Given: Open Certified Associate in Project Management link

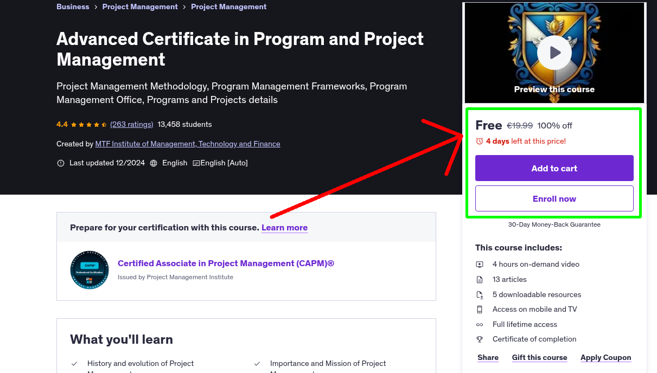Looking at the screenshot, I should (x=226, y=263).
